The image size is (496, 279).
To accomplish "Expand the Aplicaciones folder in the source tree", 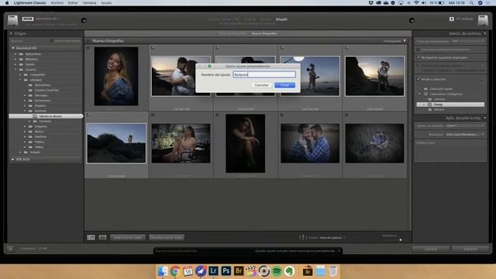I will (15, 54).
